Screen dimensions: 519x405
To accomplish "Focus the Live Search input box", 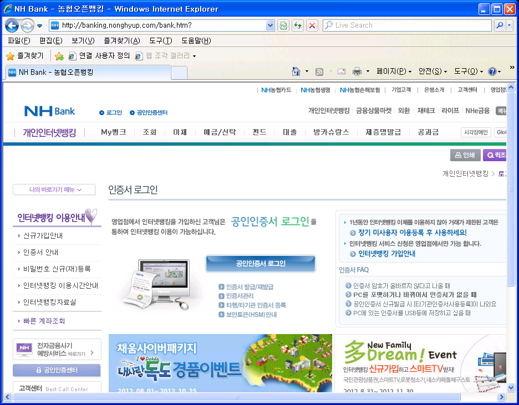I will (x=407, y=25).
